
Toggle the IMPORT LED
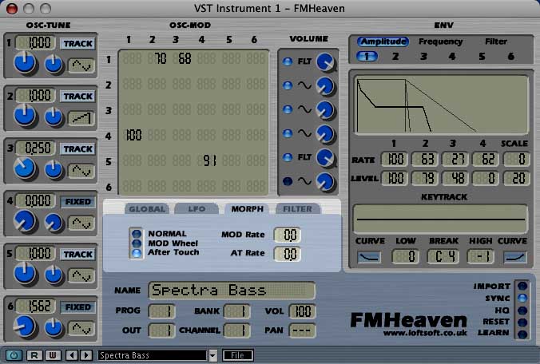click(x=522, y=286)
